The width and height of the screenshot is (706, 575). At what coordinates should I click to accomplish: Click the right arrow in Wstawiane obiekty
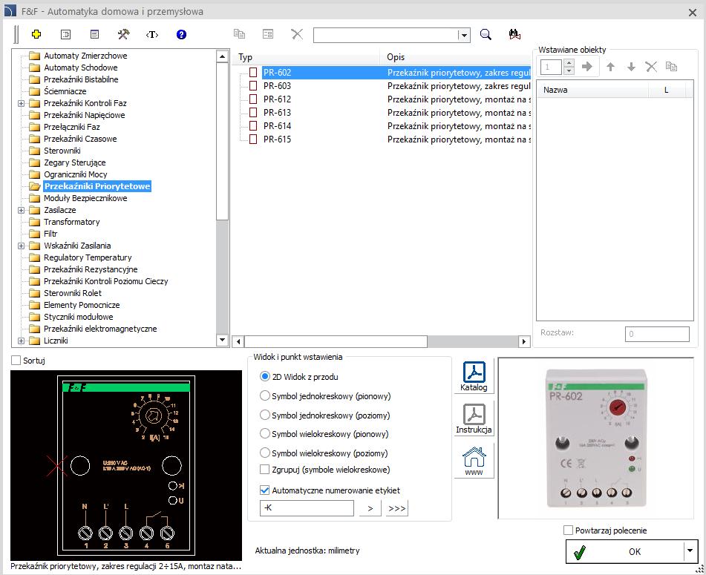pos(586,67)
